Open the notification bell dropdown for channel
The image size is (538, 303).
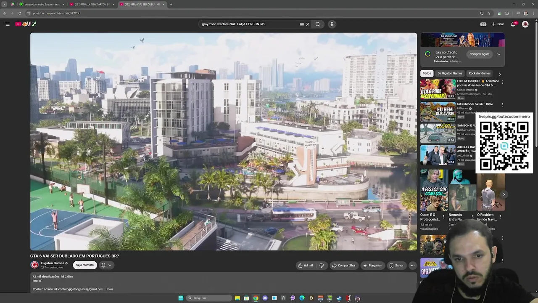pos(106,265)
